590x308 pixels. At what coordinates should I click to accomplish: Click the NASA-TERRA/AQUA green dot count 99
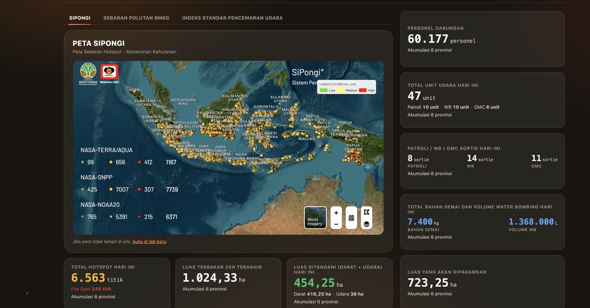point(88,162)
